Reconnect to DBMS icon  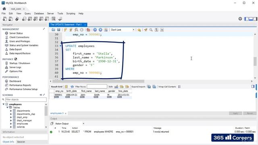[60, 19]
